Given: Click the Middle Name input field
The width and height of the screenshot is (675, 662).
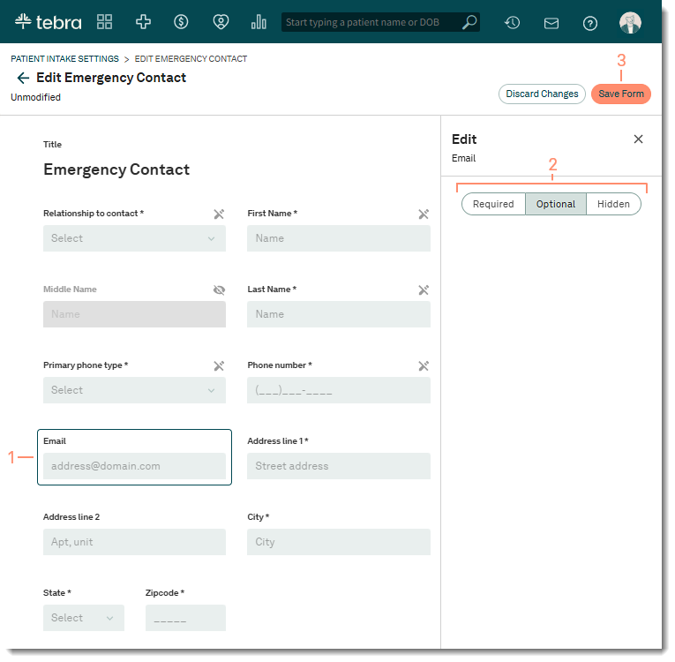Looking at the screenshot, I should point(134,314).
